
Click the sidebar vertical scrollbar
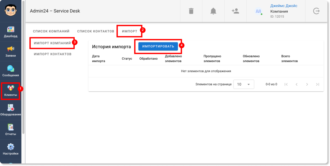tap(23, 67)
